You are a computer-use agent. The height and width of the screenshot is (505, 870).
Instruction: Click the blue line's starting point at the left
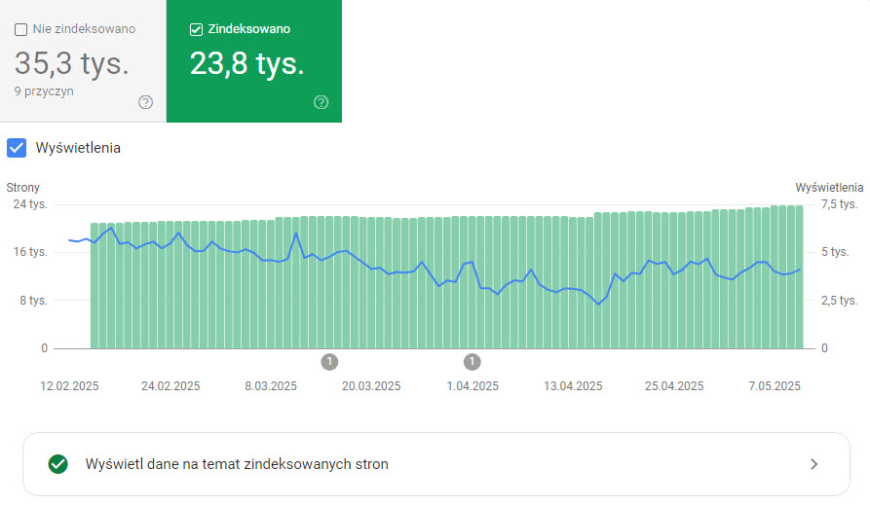click(70, 239)
